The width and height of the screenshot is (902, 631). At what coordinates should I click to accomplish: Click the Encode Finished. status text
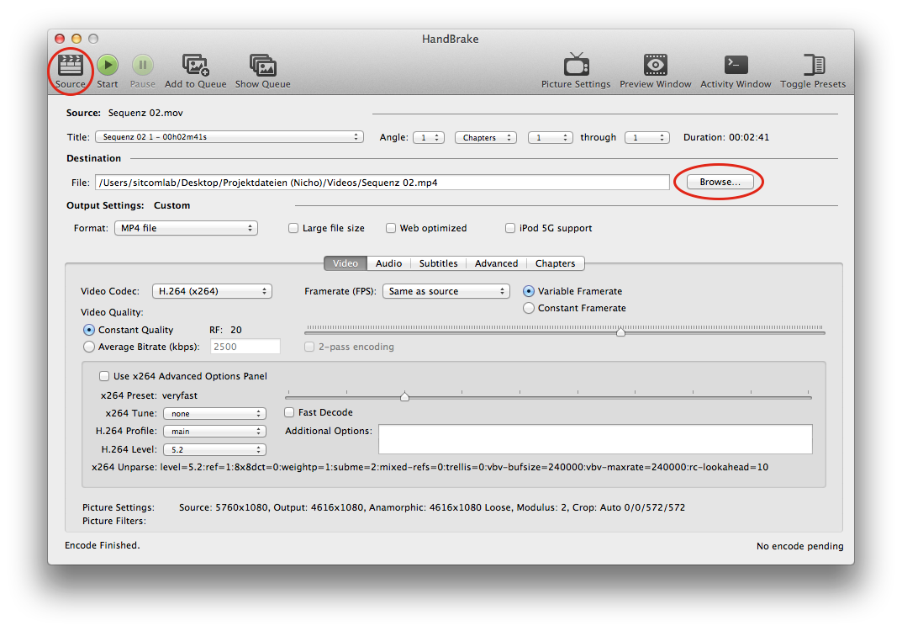(103, 545)
